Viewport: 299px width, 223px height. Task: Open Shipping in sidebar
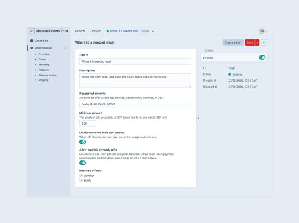pos(43,80)
